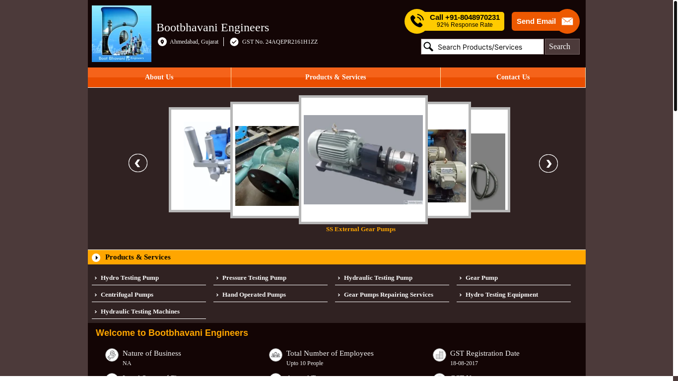Open the Hydro Testing Equipment link
The width and height of the screenshot is (678, 381).
(x=501, y=295)
